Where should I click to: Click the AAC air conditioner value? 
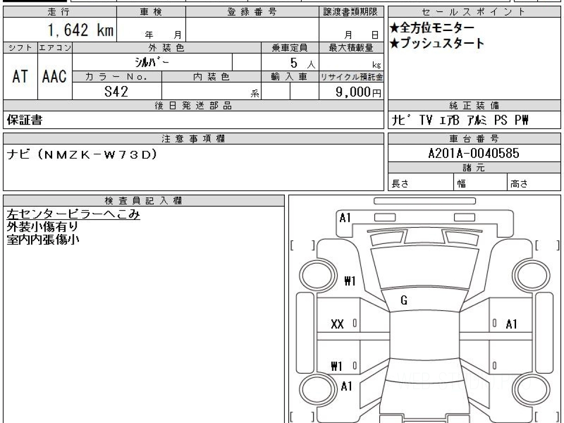(55, 77)
